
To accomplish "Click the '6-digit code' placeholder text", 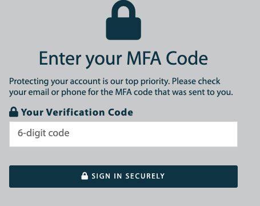I will tap(43, 133).
